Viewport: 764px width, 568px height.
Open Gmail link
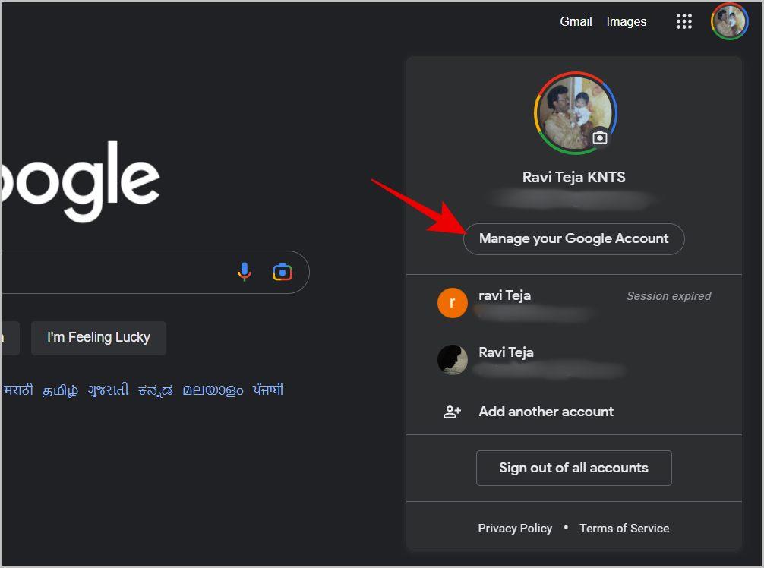[576, 21]
